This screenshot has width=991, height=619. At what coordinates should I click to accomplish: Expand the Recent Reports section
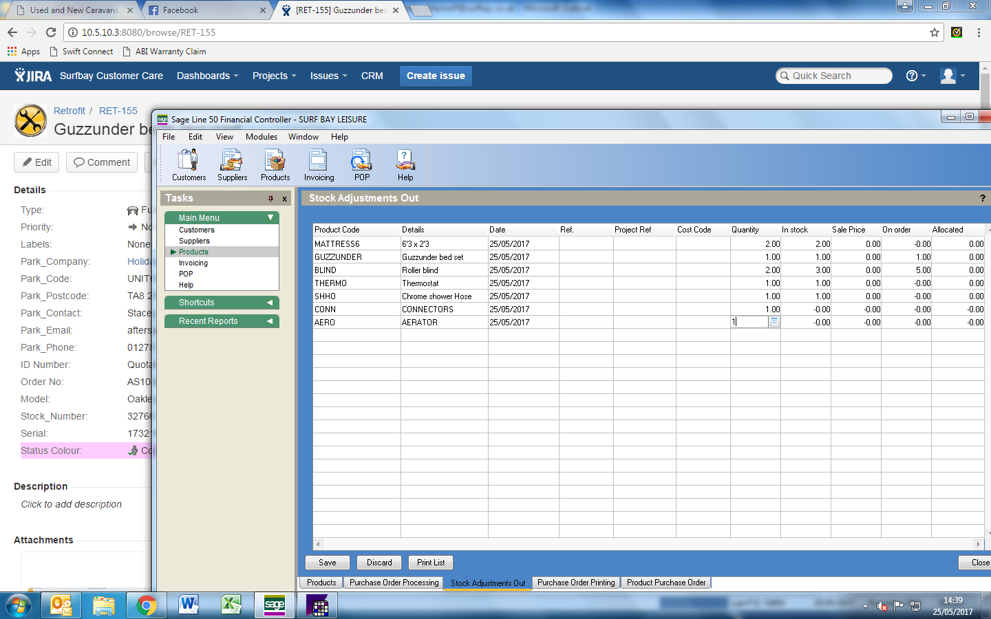pyautogui.click(x=270, y=321)
